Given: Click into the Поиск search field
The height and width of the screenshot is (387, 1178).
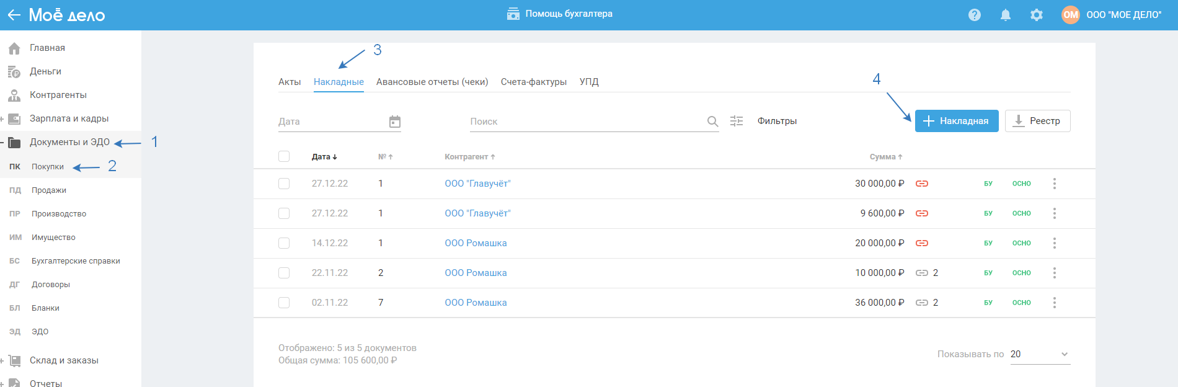Looking at the screenshot, I should coord(583,122).
